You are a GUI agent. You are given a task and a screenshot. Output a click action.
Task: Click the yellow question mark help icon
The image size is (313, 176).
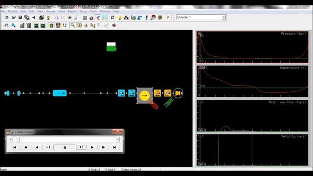pos(167,18)
